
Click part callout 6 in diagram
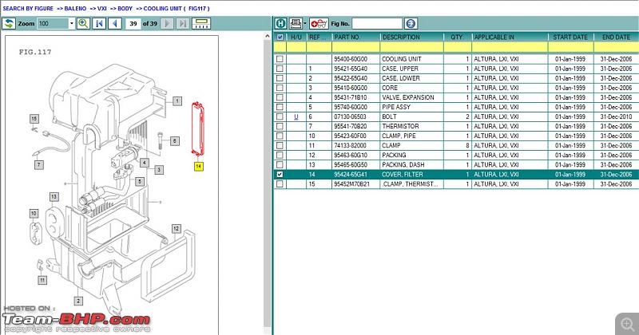coord(174,141)
